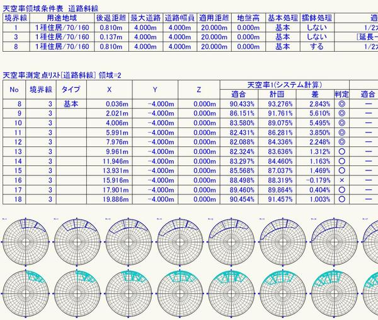This screenshot has width=378, height=320.
Task: Click X value 4.006m
Action: [x=117, y=123]
